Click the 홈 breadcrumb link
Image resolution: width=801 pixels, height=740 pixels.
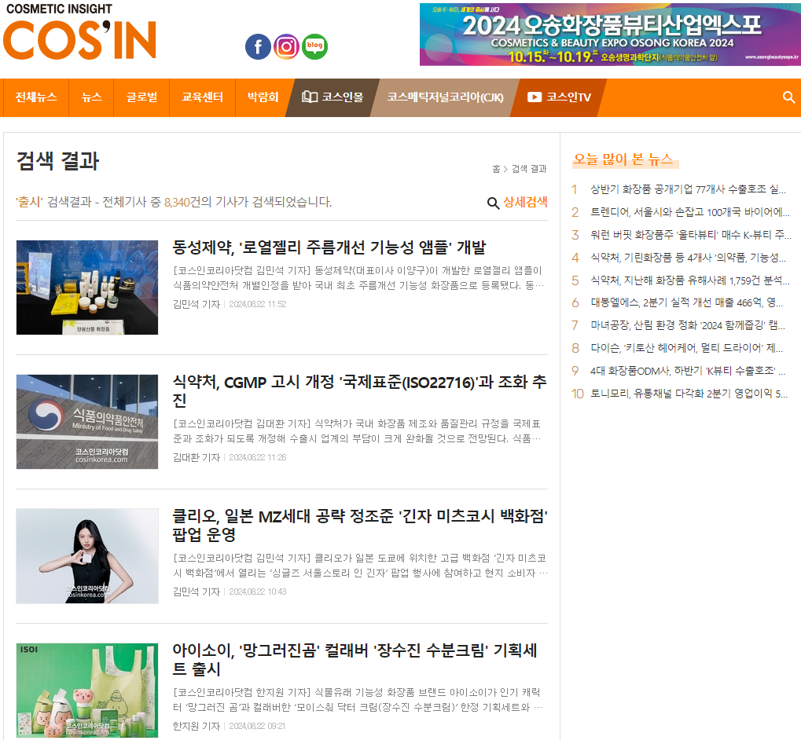[496, 169]
